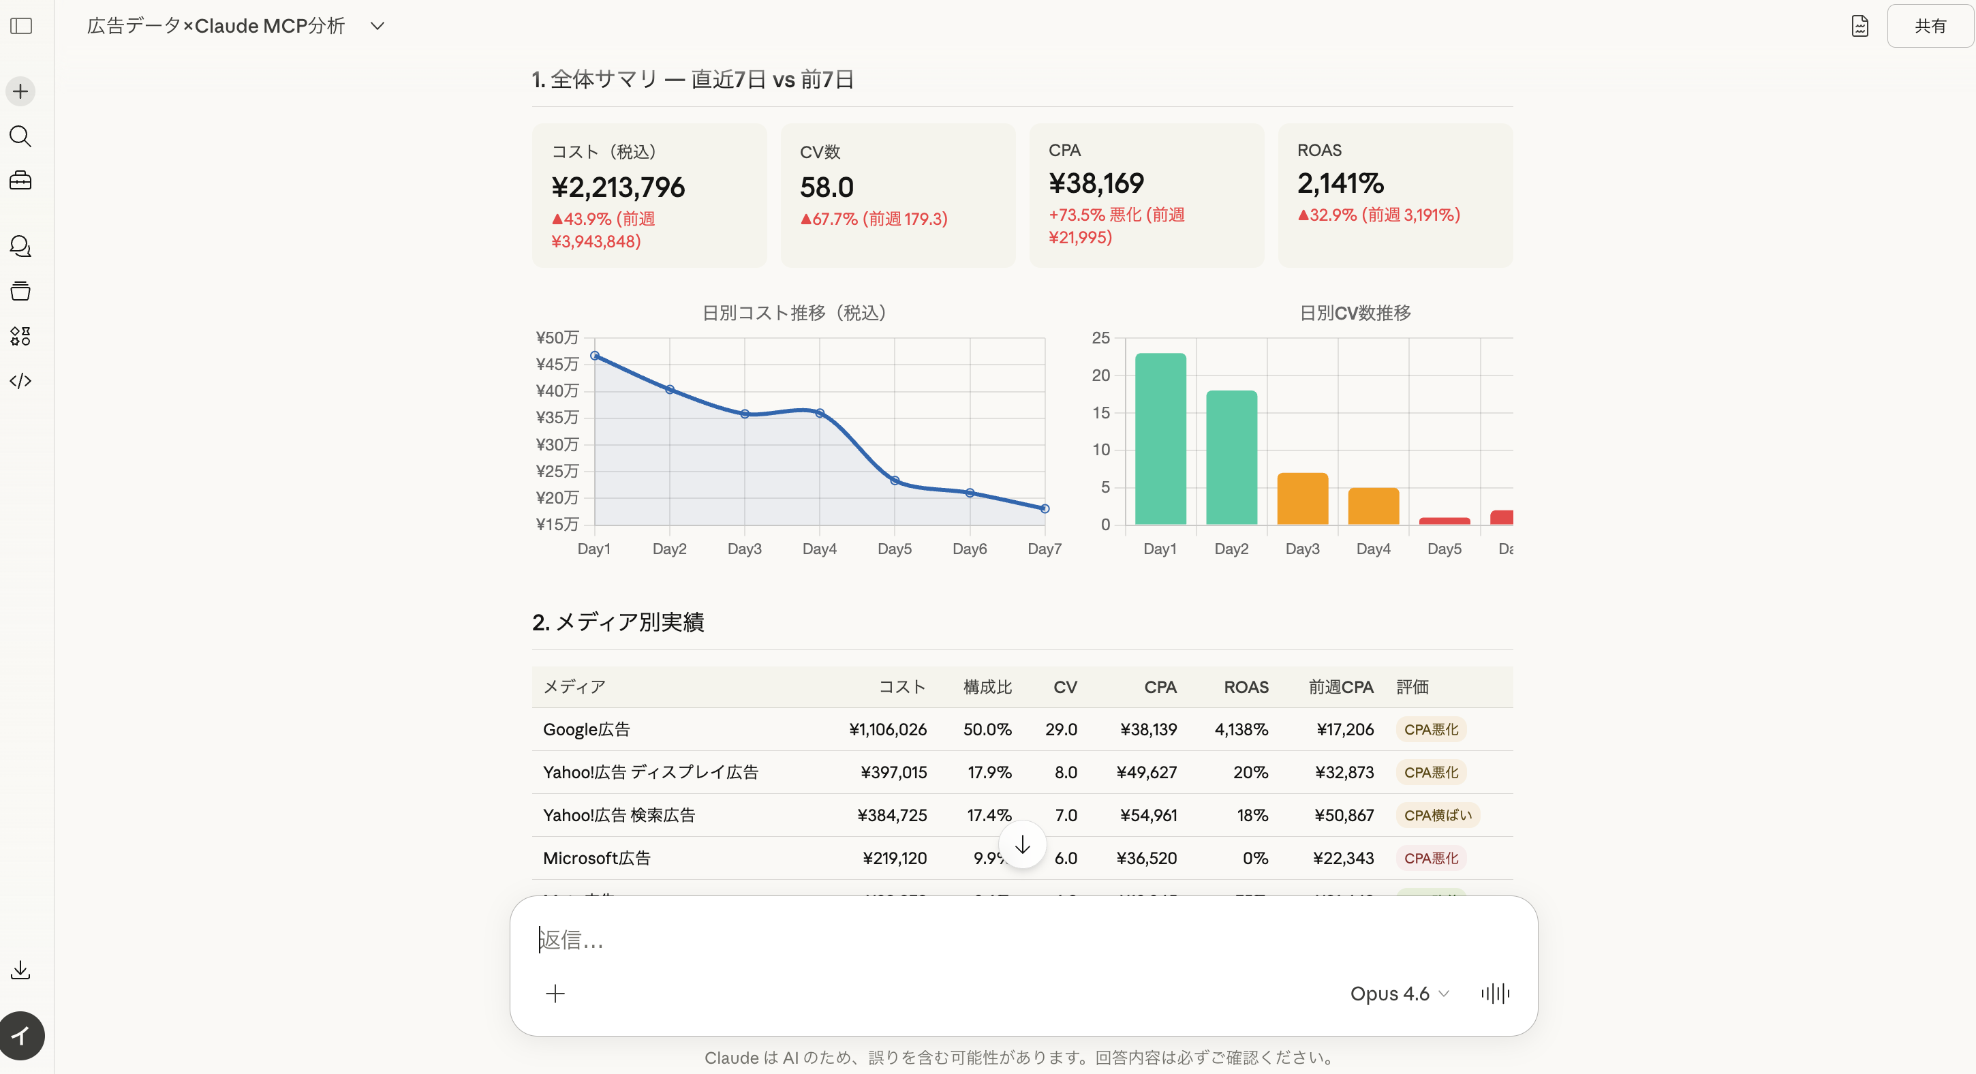Activate voice mode waveform icon
The image size is (1976, 1074).
point(1495,994)
